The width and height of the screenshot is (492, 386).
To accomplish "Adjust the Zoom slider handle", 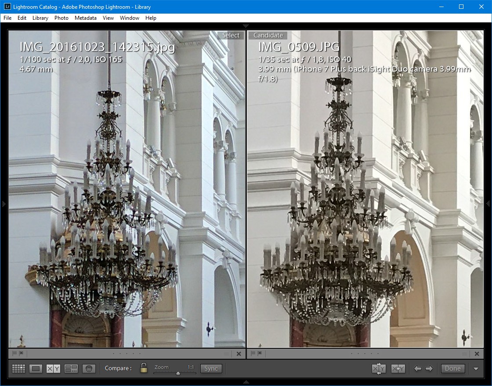I will click(178, 373).
